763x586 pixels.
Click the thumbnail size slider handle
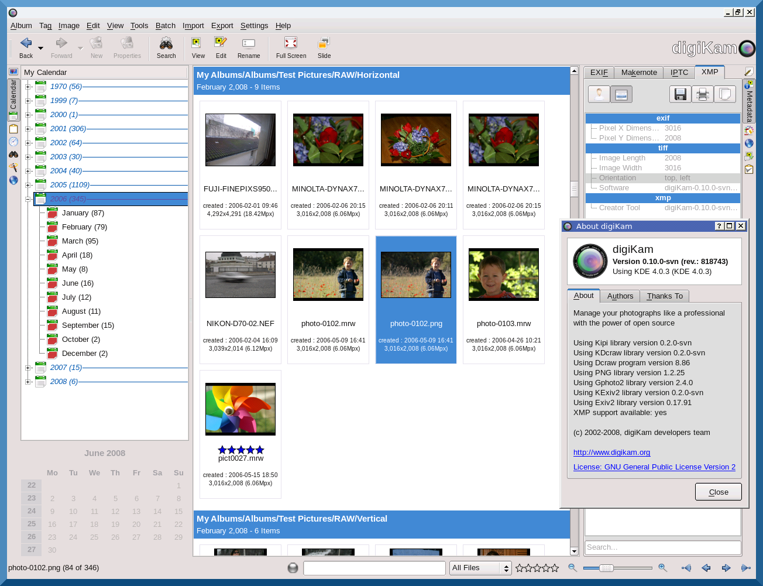(x=606, y=568)
